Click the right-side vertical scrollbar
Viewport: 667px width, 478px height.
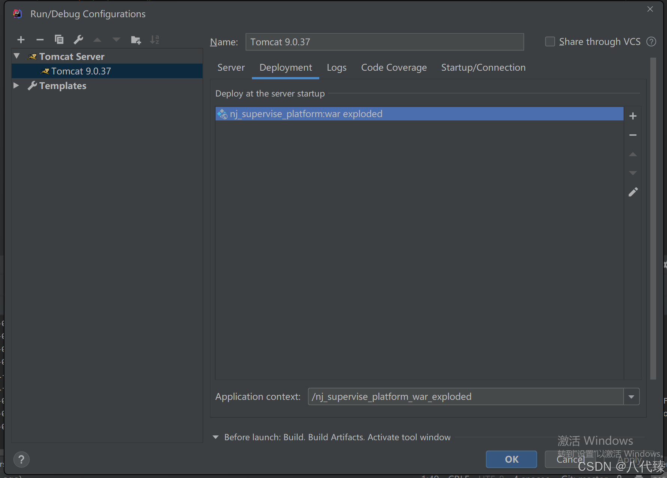point(653,219)
